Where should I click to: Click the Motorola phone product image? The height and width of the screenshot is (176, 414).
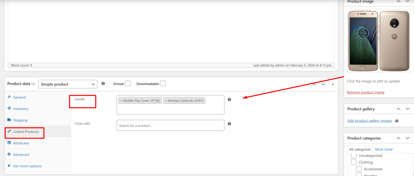378,41
